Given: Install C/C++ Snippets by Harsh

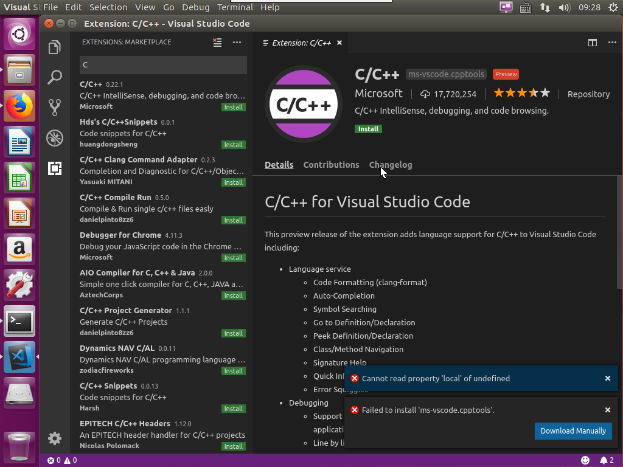Looking at the screenshot, I should (x=233, y=409).
